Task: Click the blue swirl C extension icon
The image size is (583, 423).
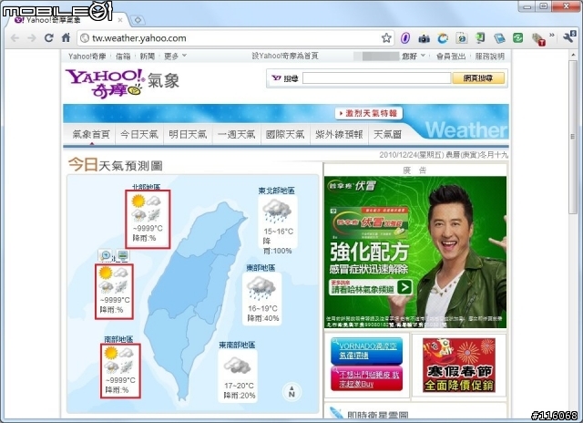Action: [443, 38]
